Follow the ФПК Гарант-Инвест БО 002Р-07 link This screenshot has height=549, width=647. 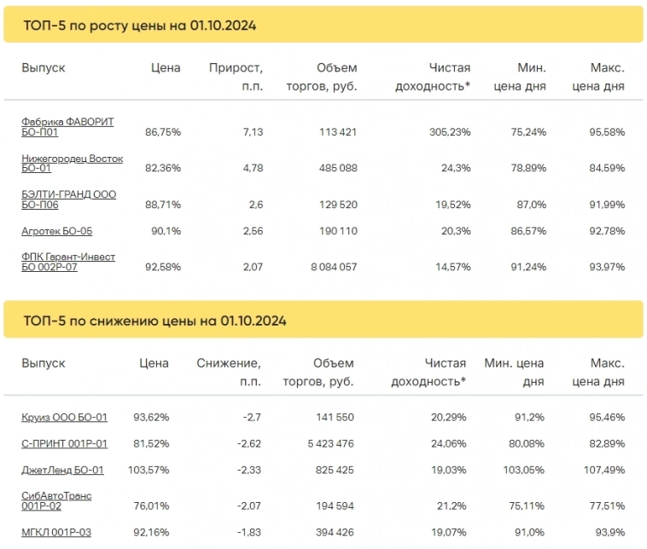tap(68, 262)
